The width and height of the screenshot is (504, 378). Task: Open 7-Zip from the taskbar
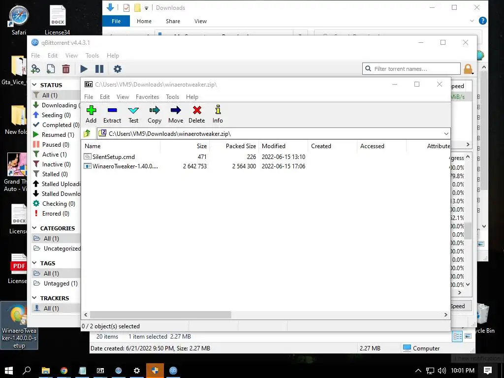[x=100, y=370]
